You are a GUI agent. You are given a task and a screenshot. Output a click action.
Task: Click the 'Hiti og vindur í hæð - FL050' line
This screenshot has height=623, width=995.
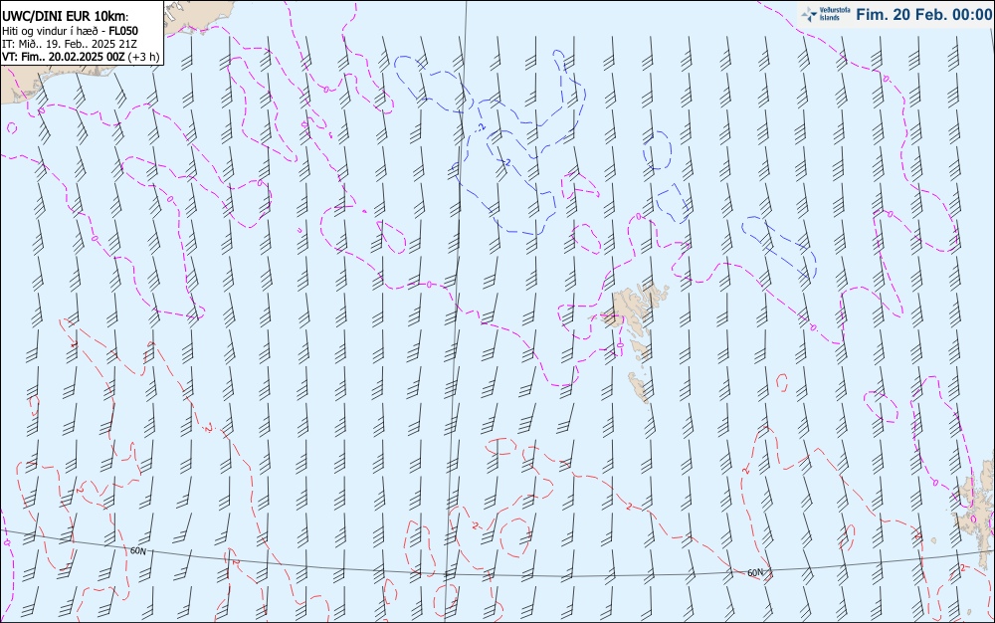tap(70, 31)
